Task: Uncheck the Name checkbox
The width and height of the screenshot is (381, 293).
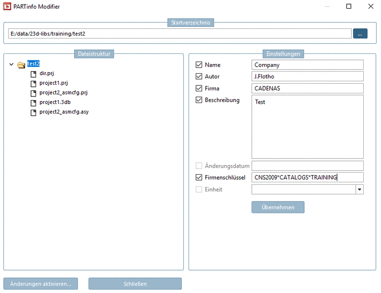Action: (x=199, y=64)
